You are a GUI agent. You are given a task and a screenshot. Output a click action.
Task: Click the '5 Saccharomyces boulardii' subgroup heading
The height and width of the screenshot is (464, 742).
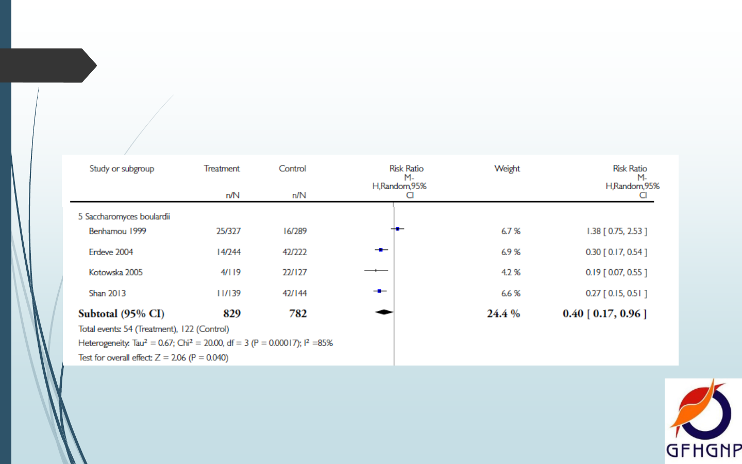point(124,217)
